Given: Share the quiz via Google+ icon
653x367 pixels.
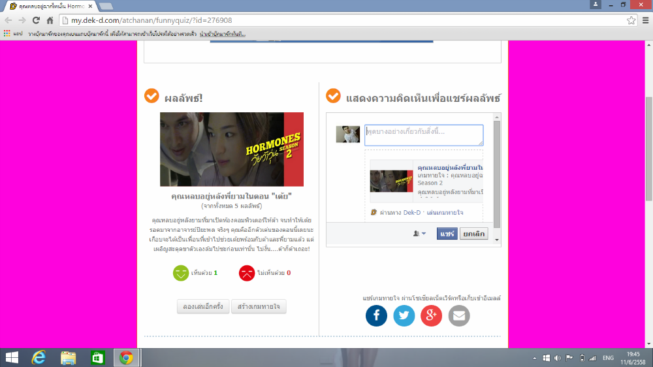Looking at the screenshot, I should tap(431, 315).
